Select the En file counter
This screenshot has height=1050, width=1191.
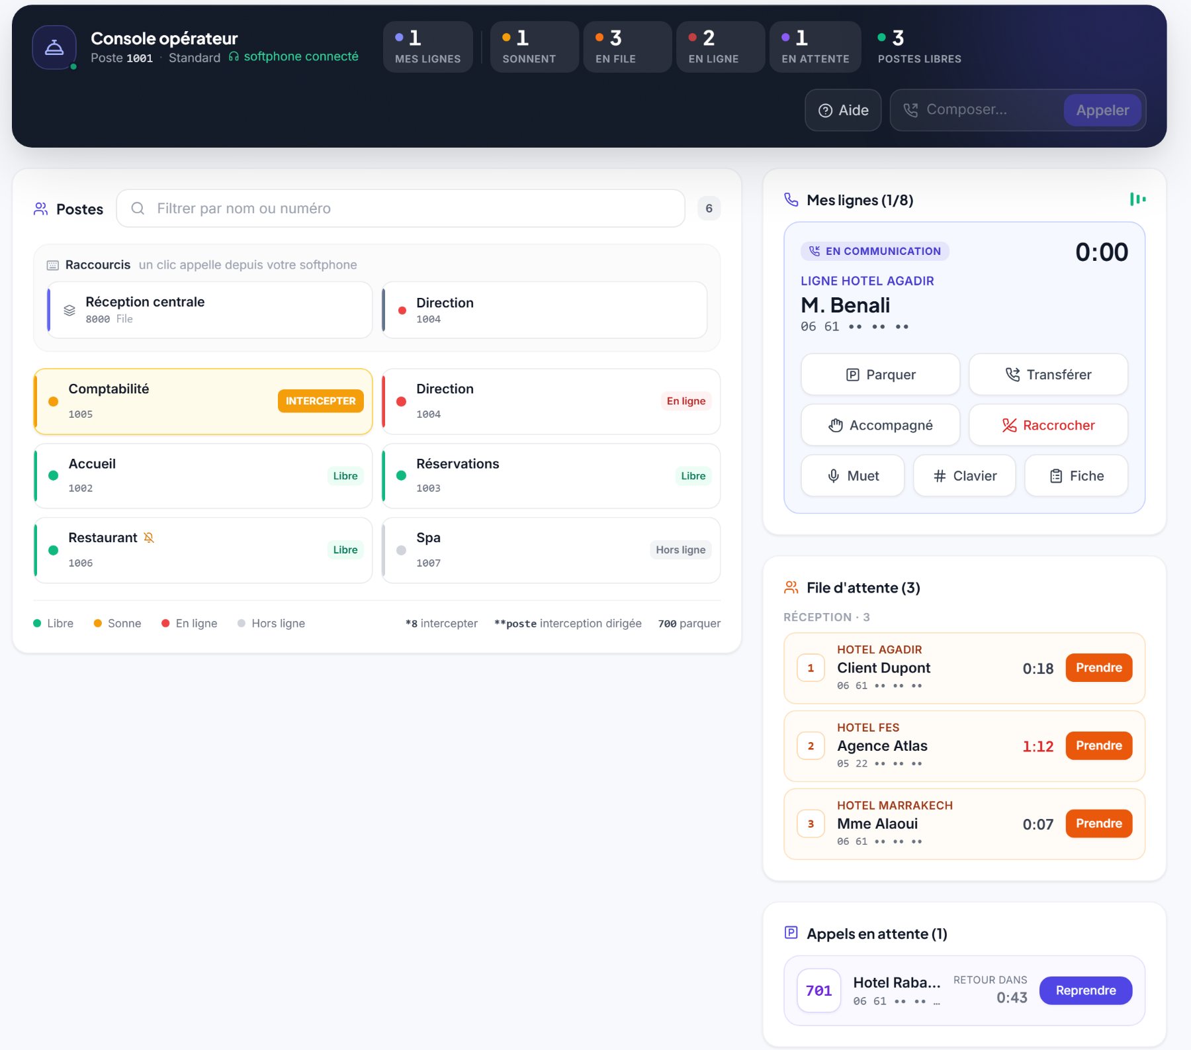(x=627, y=47)
